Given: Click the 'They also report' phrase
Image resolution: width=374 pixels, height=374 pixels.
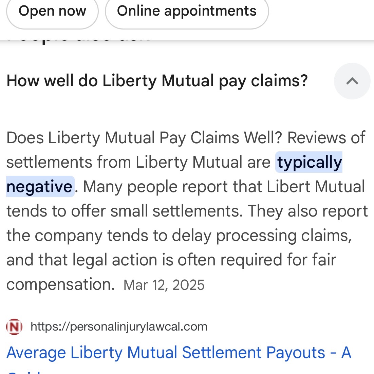Looking at the screenshot, I should click(x=307, y=211).
